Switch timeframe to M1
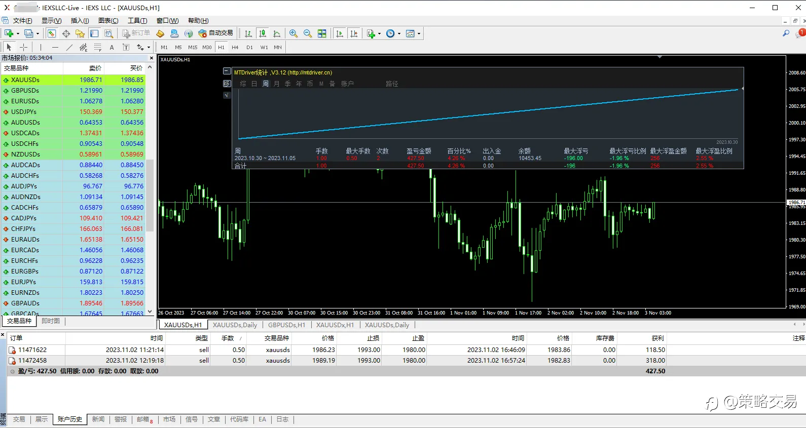 (164, 47)
